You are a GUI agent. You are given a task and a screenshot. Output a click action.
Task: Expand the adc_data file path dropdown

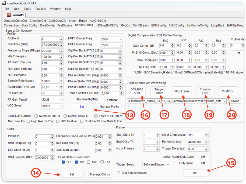click(x=224, y=101)
